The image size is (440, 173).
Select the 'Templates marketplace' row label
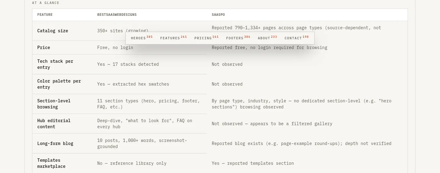tap(51, 163)
